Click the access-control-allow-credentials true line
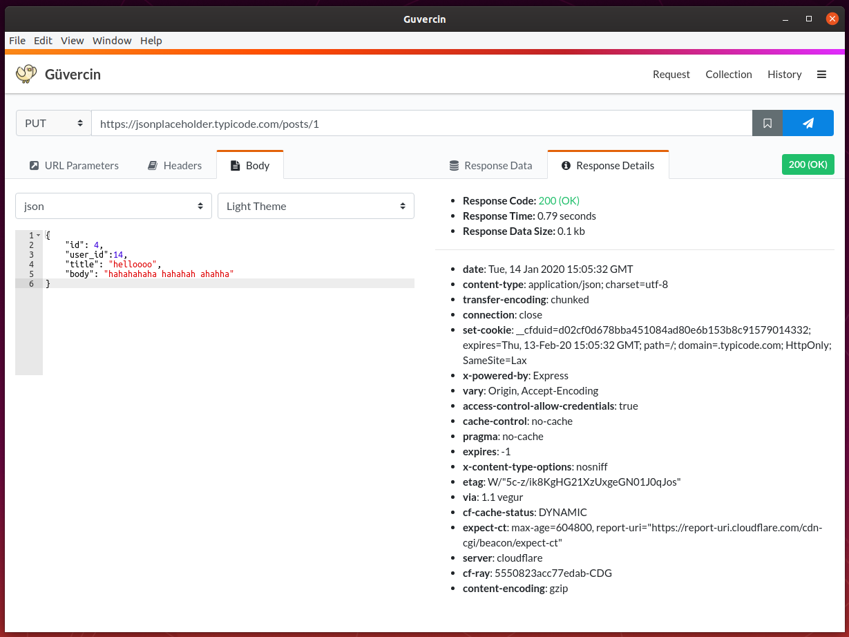The width and height of the screenshot is (849, 637). point(550,406)
